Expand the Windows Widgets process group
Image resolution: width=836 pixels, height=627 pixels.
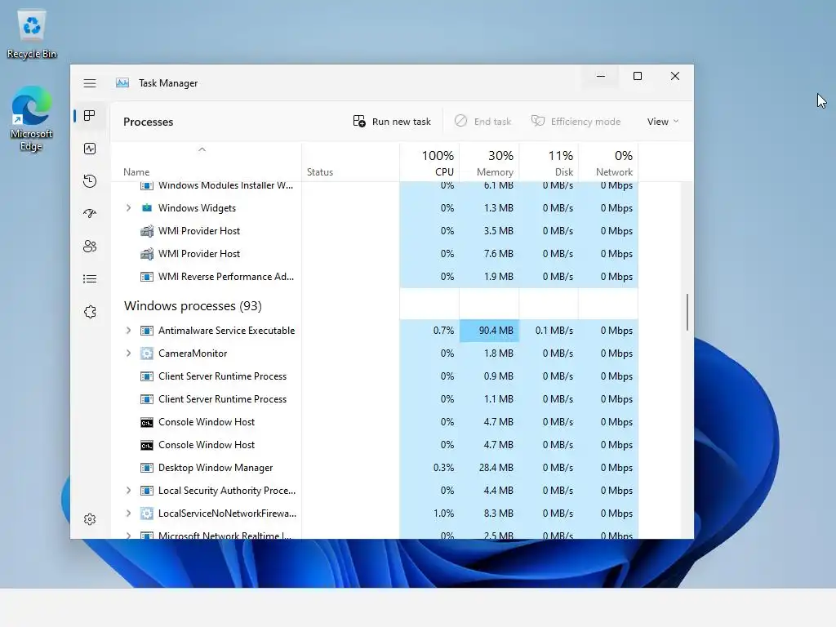[x=128, y=208]
